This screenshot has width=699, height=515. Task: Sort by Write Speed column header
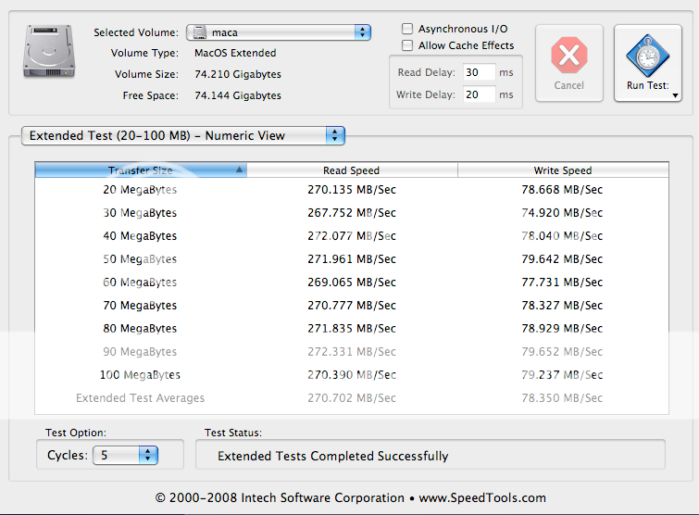pyautogui.click(x=562, y=170)
